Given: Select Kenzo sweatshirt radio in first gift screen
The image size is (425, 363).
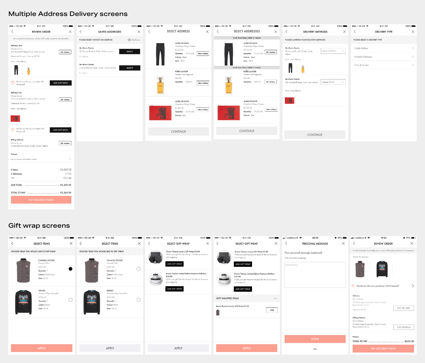Looking at the screenshot, I should (x=70, y=300).
